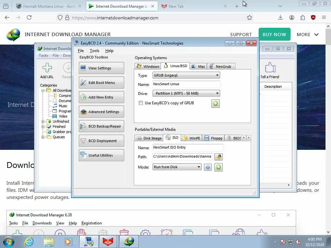
Task: Click Add URL icon in IDM window
Action: point(47,71)
